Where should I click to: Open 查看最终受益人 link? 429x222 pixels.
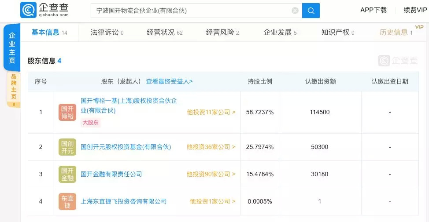pos(169,81)
